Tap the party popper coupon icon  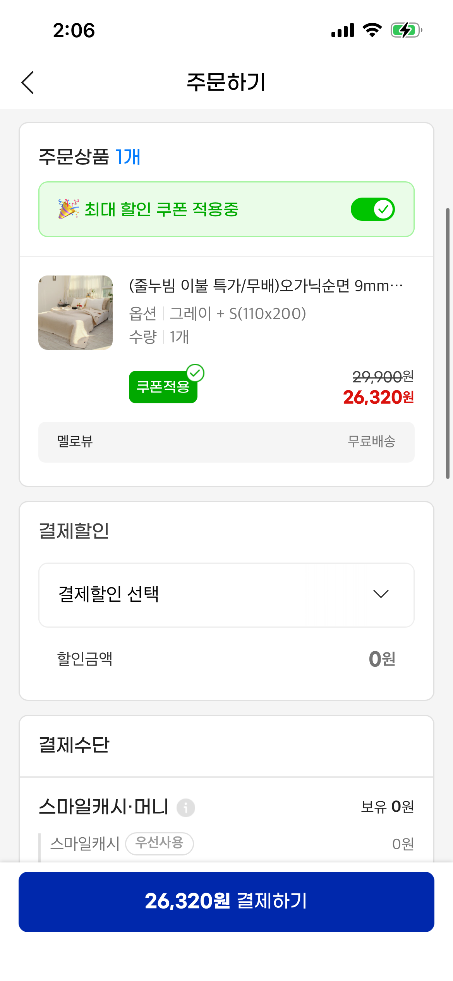[69, 209]
